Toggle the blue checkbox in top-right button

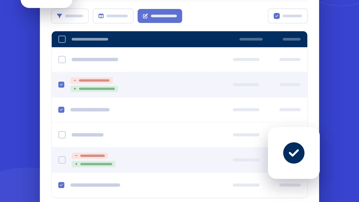277,16
